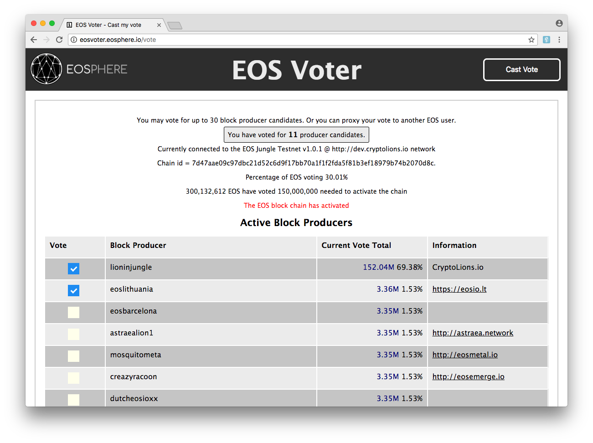
Task: Open the http://eosmetal.io link
Action: [x=465, y=355]
